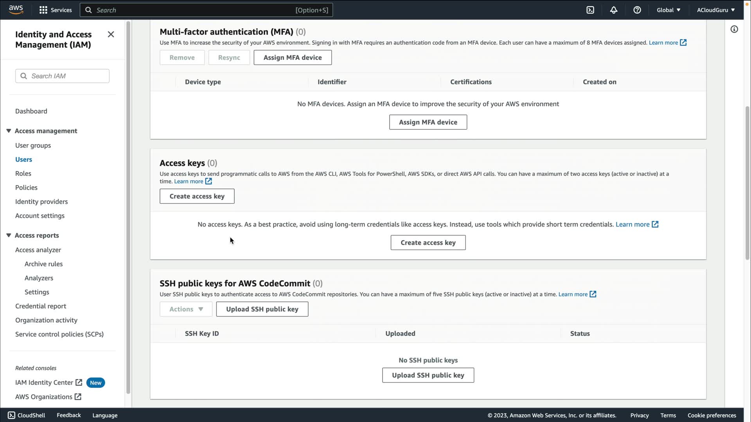Click the Create access key button below the description

[197, 196]
